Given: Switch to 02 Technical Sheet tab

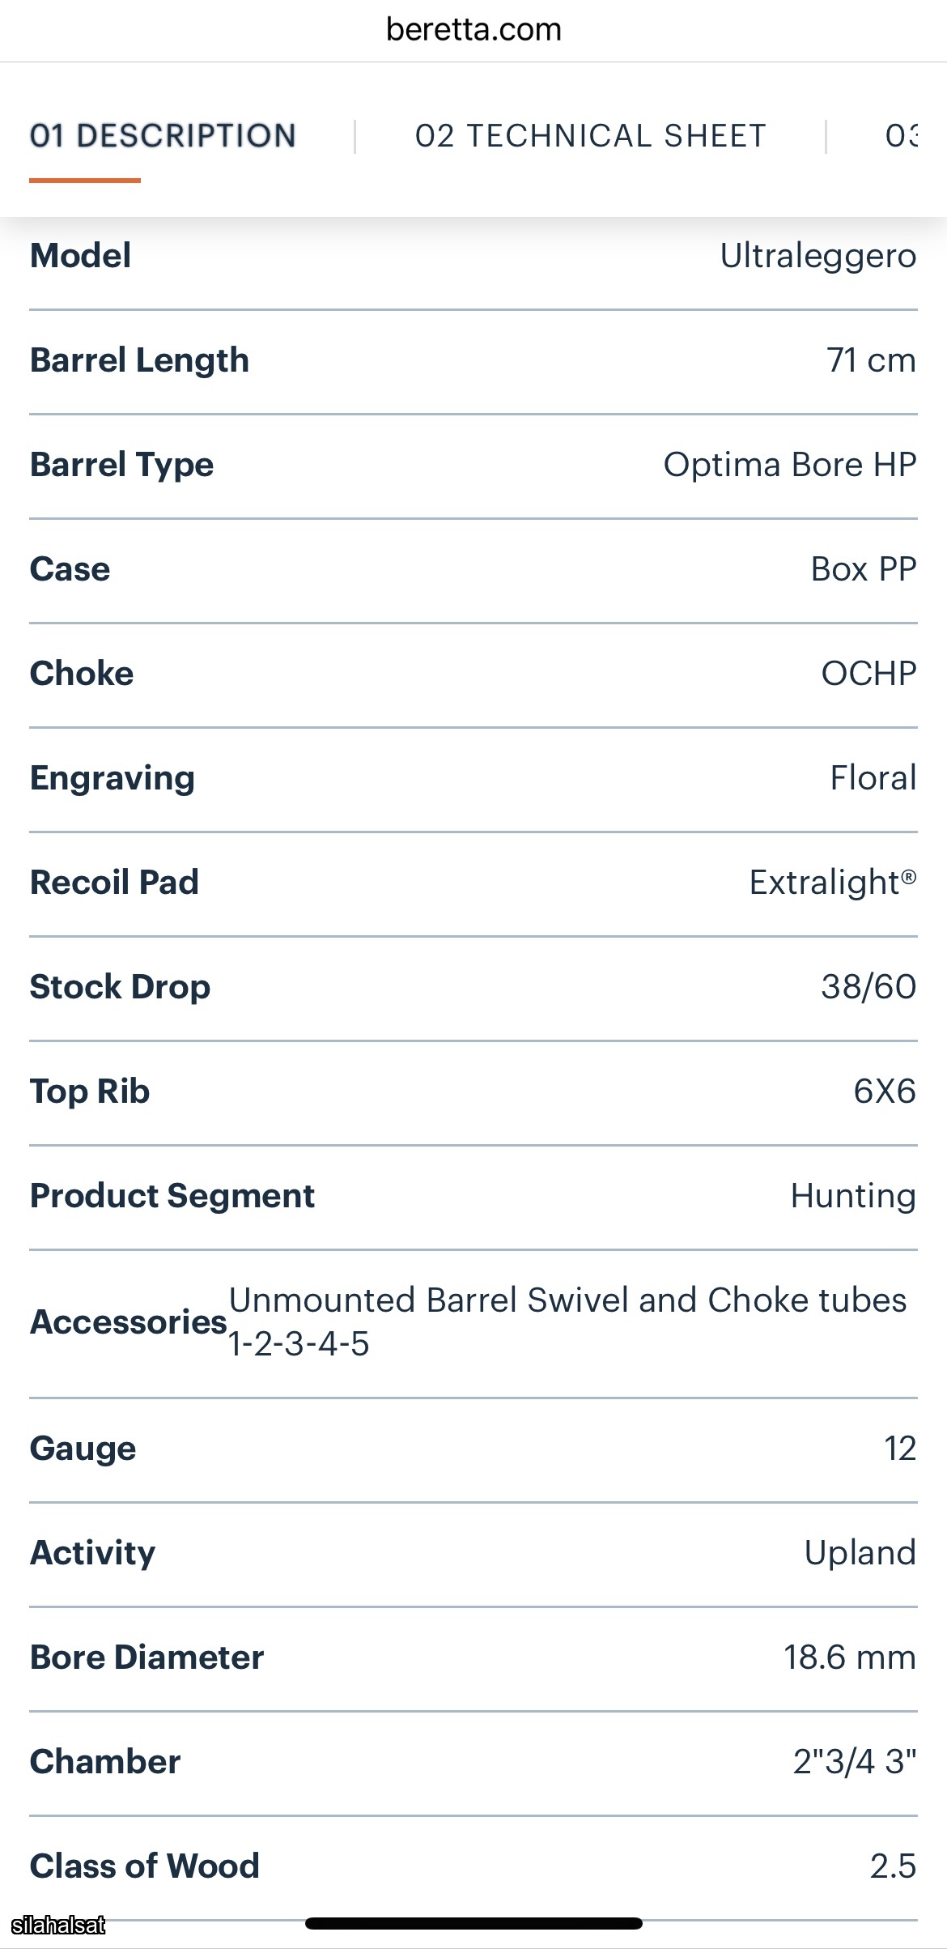Looking at the screenshot, I should tap(591, 136).
